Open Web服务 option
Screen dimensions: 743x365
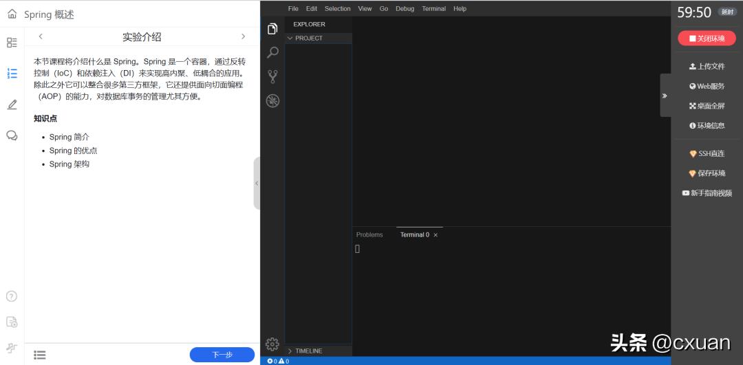(x=707, y=86)
